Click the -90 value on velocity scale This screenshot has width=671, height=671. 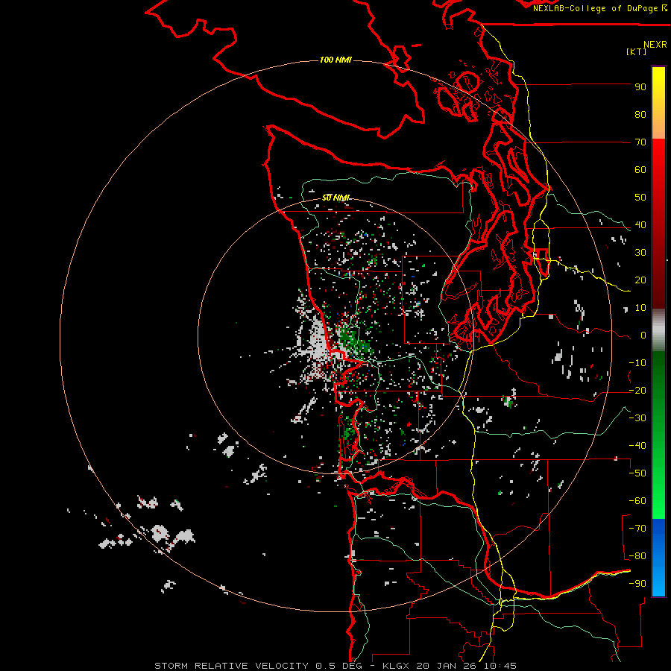tap(637, 584)
